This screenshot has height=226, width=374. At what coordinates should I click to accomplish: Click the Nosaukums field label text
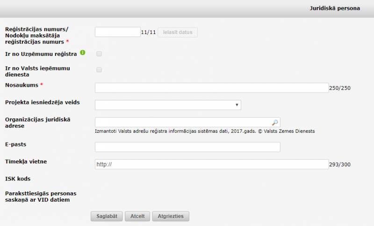tap(22, 85)
